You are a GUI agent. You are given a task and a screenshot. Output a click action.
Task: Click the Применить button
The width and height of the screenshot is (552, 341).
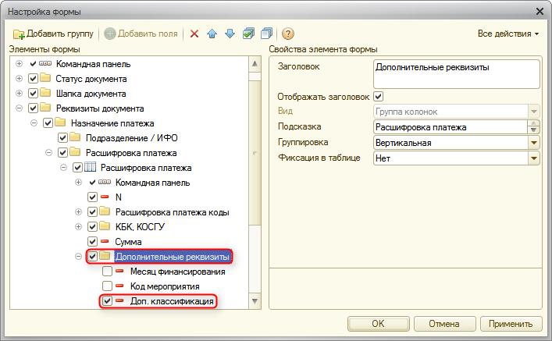click(x=511, y=323)
